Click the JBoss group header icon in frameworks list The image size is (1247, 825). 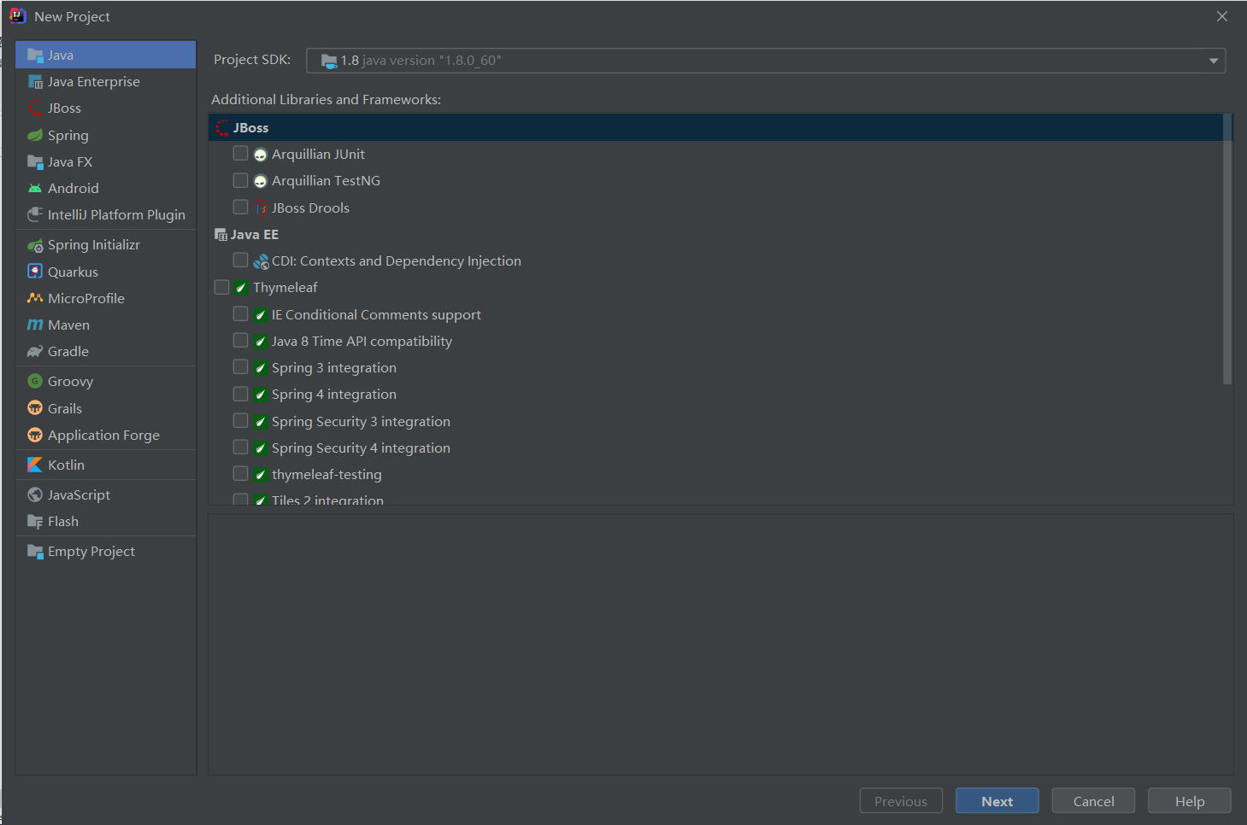pos(222,128)
